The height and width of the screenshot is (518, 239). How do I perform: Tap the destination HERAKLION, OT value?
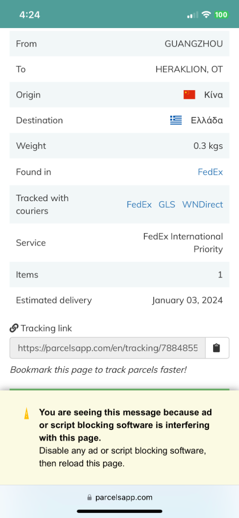[189, 69]
